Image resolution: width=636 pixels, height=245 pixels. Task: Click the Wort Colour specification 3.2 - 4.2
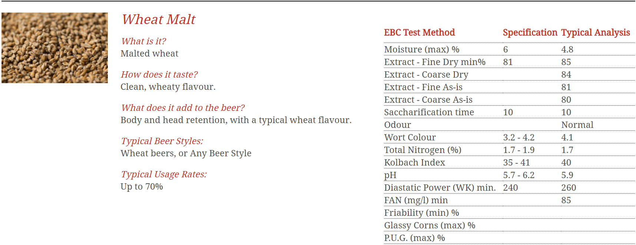(519, 137)
